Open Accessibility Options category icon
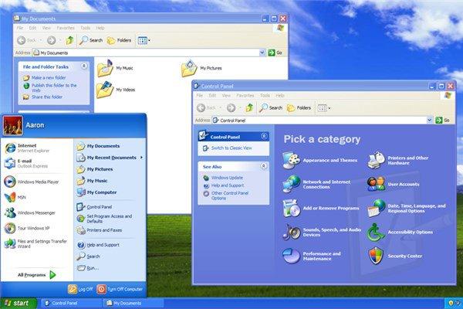463x309 pixels. point(377,232)
